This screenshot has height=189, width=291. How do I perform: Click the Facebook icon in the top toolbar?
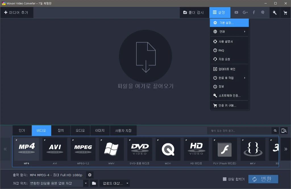point(254,12)
